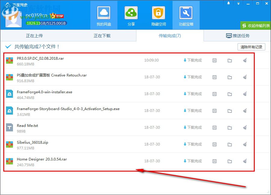
Task: Switch to the 正在上传 uploading tab
Action: click(x=34, y=35)
